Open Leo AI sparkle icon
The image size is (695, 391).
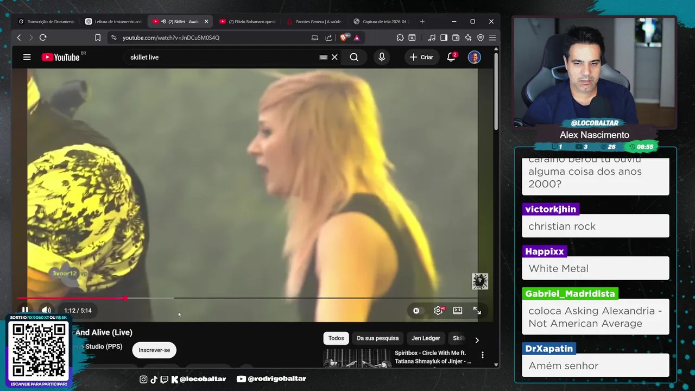click(x=468, y=37)
